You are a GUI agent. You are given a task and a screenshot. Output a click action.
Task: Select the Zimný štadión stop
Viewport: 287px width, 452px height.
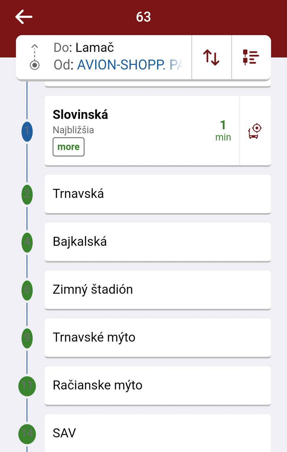pos(158,290)
